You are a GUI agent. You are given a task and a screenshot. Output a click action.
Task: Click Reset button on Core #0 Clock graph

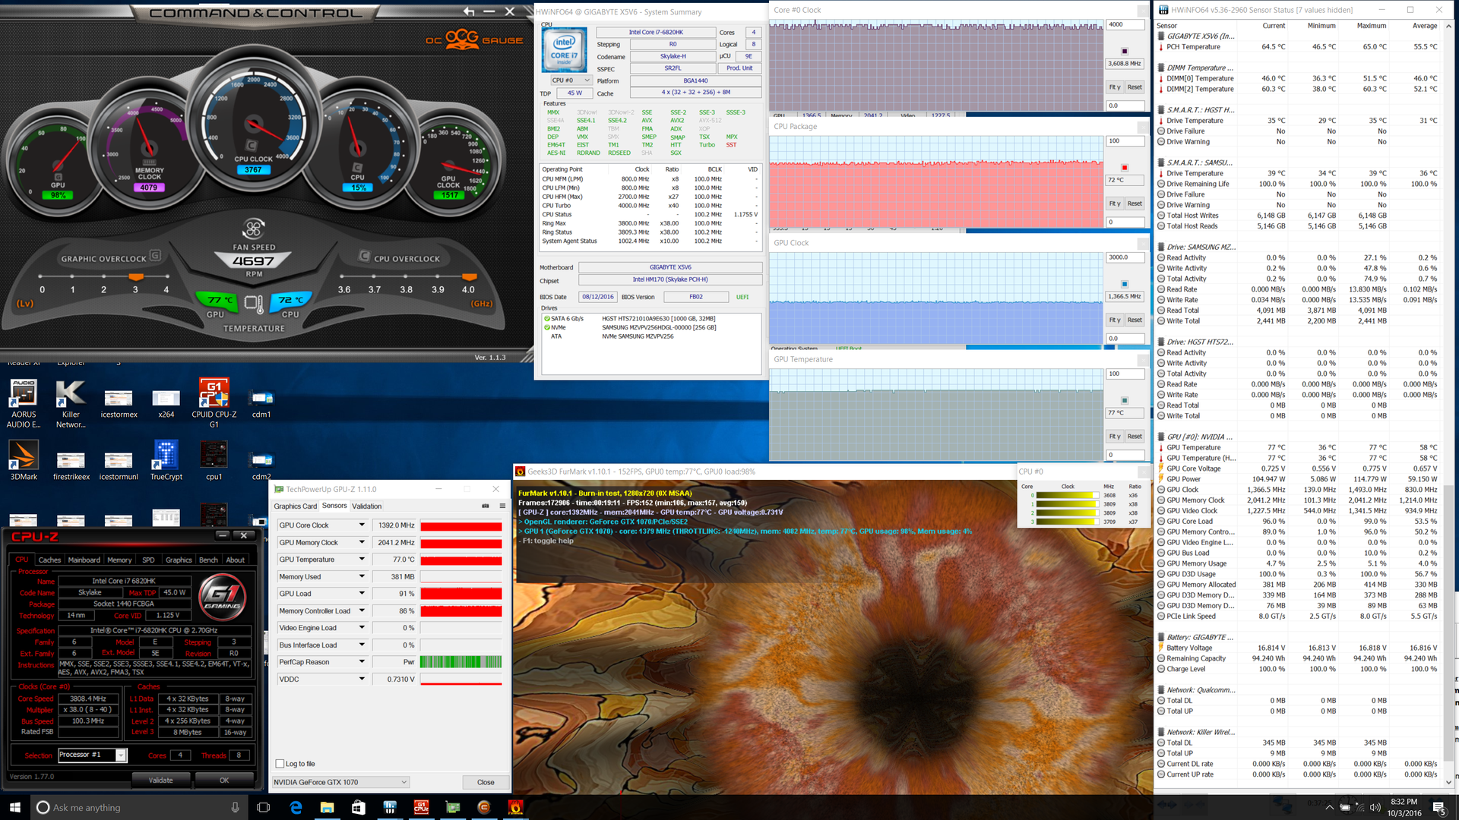pos(1134,87)
